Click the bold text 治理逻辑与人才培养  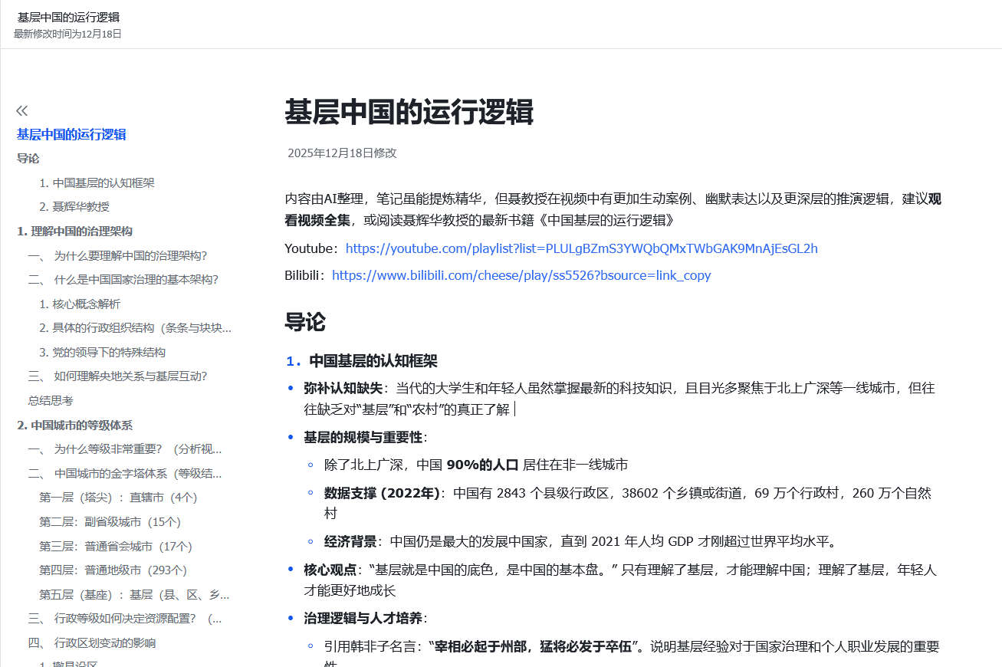click(363, 618)
